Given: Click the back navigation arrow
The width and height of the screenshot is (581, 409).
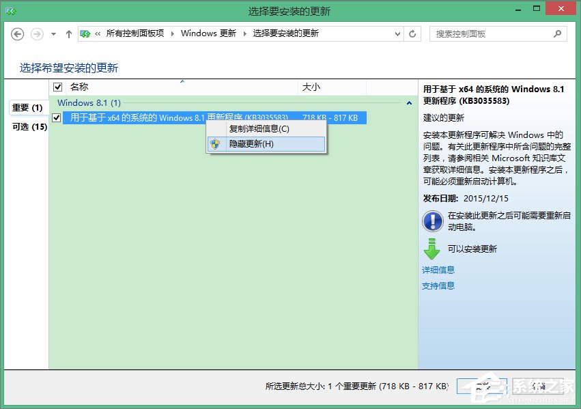Looking at the screenshot, I should click(17, 33).
